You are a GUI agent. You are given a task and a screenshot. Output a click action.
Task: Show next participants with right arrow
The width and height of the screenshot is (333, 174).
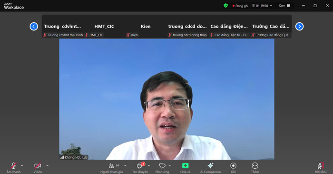coord(299,27)
